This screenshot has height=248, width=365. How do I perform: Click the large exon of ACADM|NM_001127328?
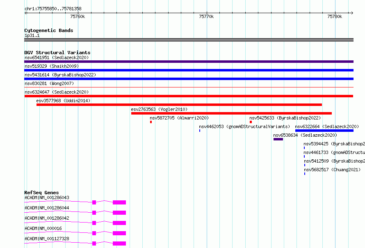pyautogui.click(x=119, y=243)
